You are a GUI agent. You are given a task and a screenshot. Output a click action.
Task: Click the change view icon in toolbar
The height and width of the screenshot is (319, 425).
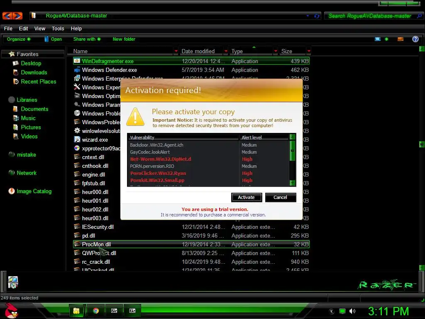(378, 39)
